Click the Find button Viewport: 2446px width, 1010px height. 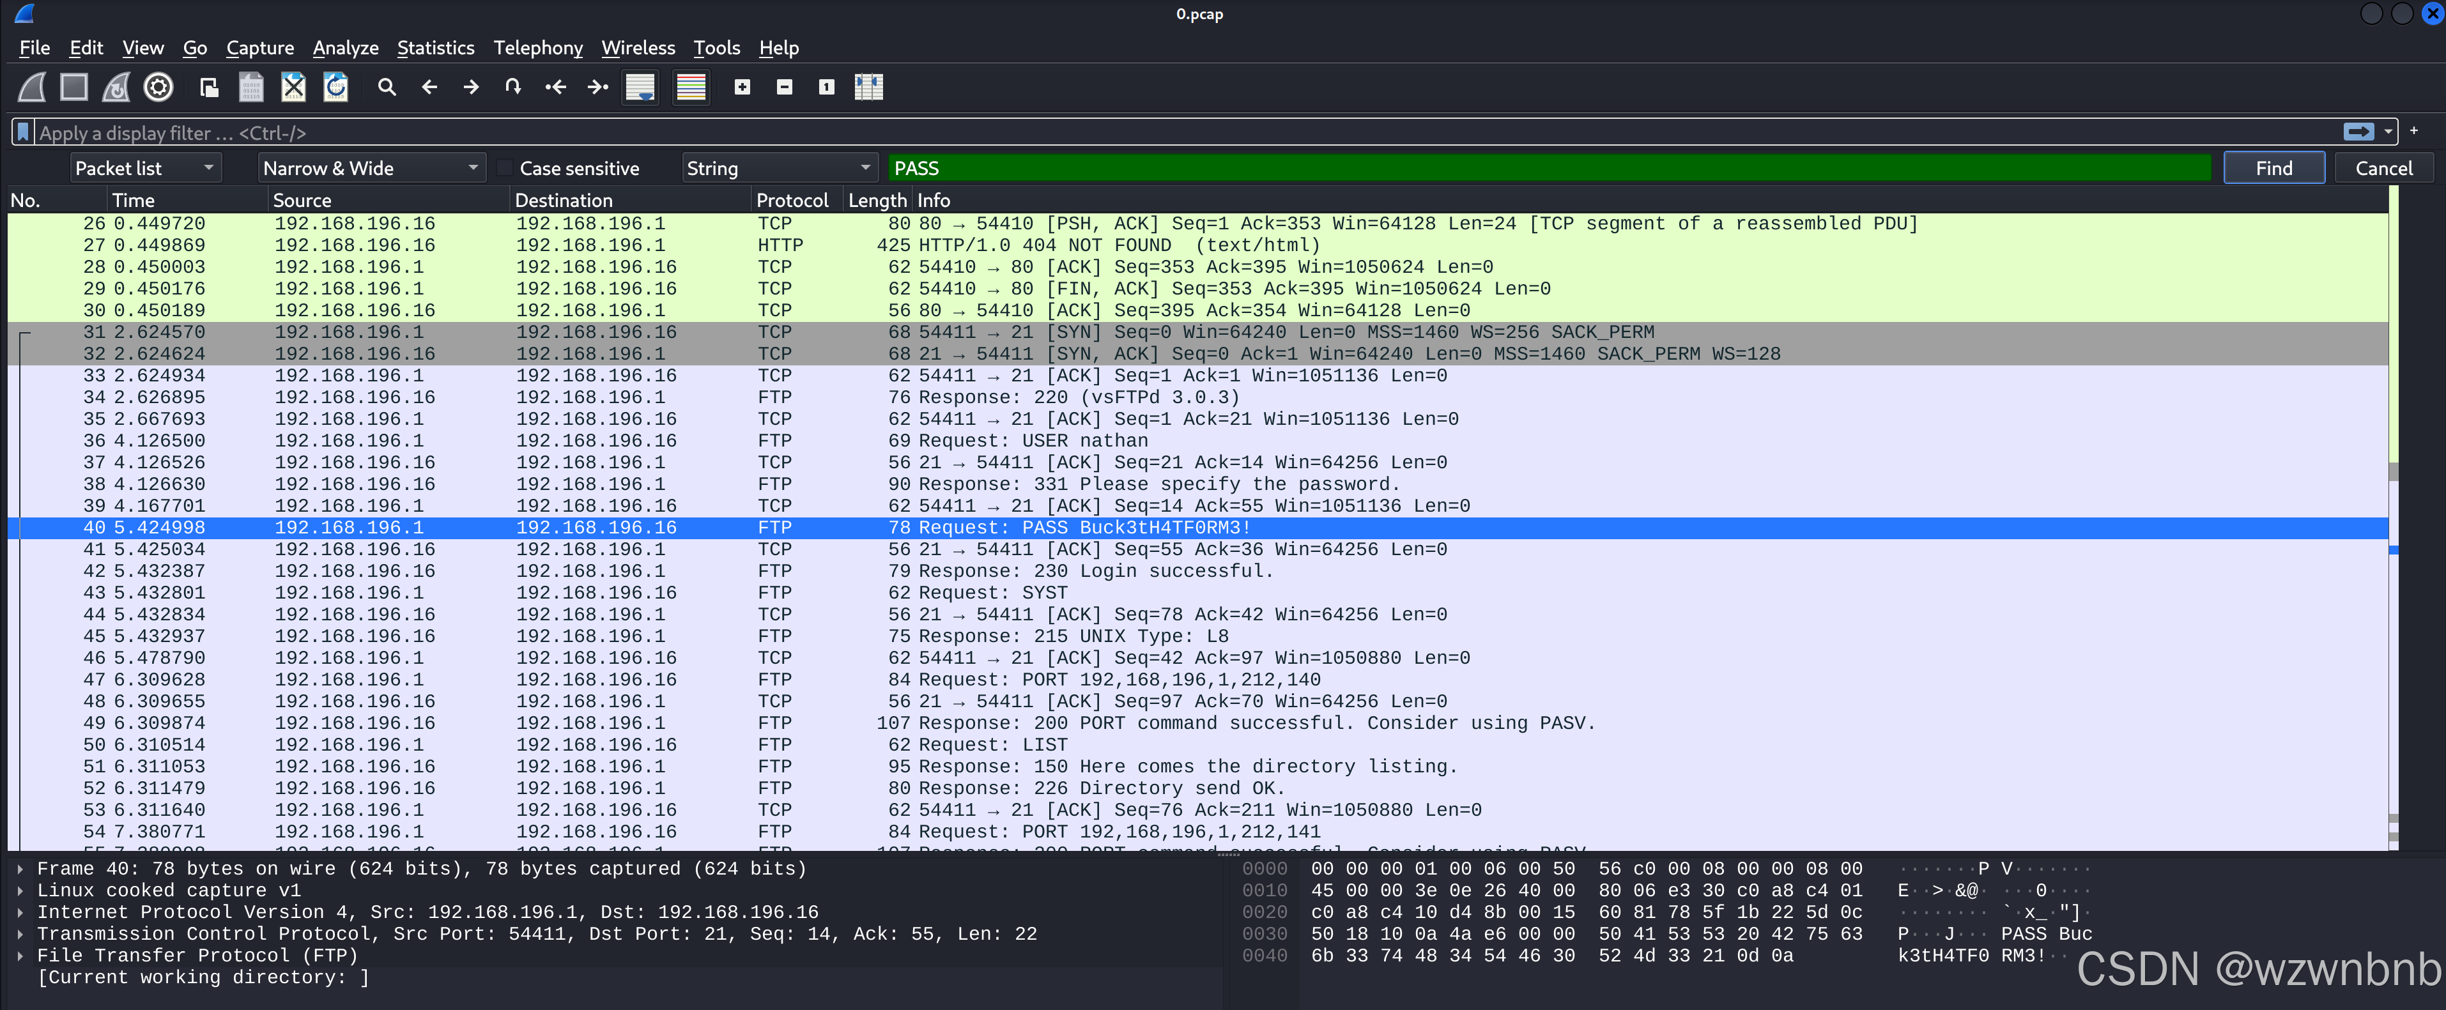pyautogui.click(x=2273, y=169)
